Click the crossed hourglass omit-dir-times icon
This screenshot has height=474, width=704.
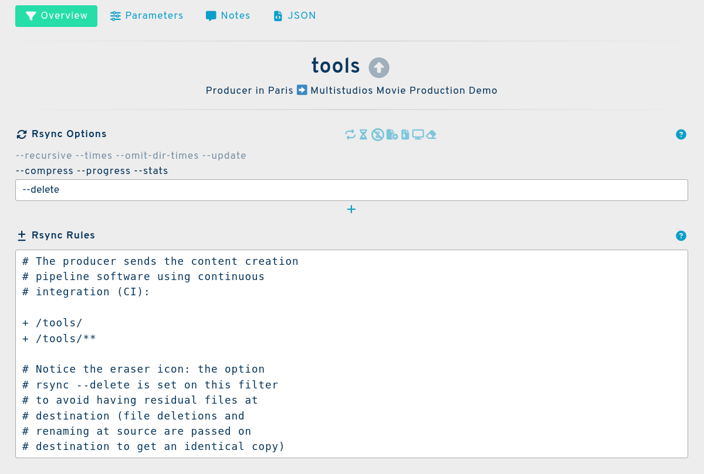click(x=378, y=134)
